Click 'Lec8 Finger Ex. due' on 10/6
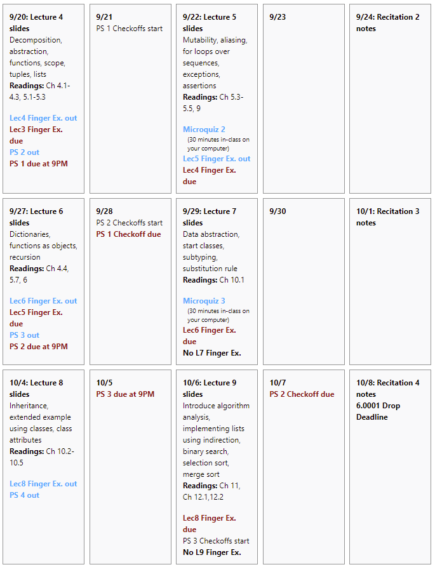The height and width of the screenshot is (567, 435). (x=210, y=524)
